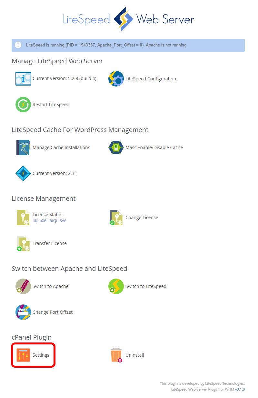Click the Manage Cache Installations book icon
Viewport: 258px width, 398px height.
coord(23,148)
